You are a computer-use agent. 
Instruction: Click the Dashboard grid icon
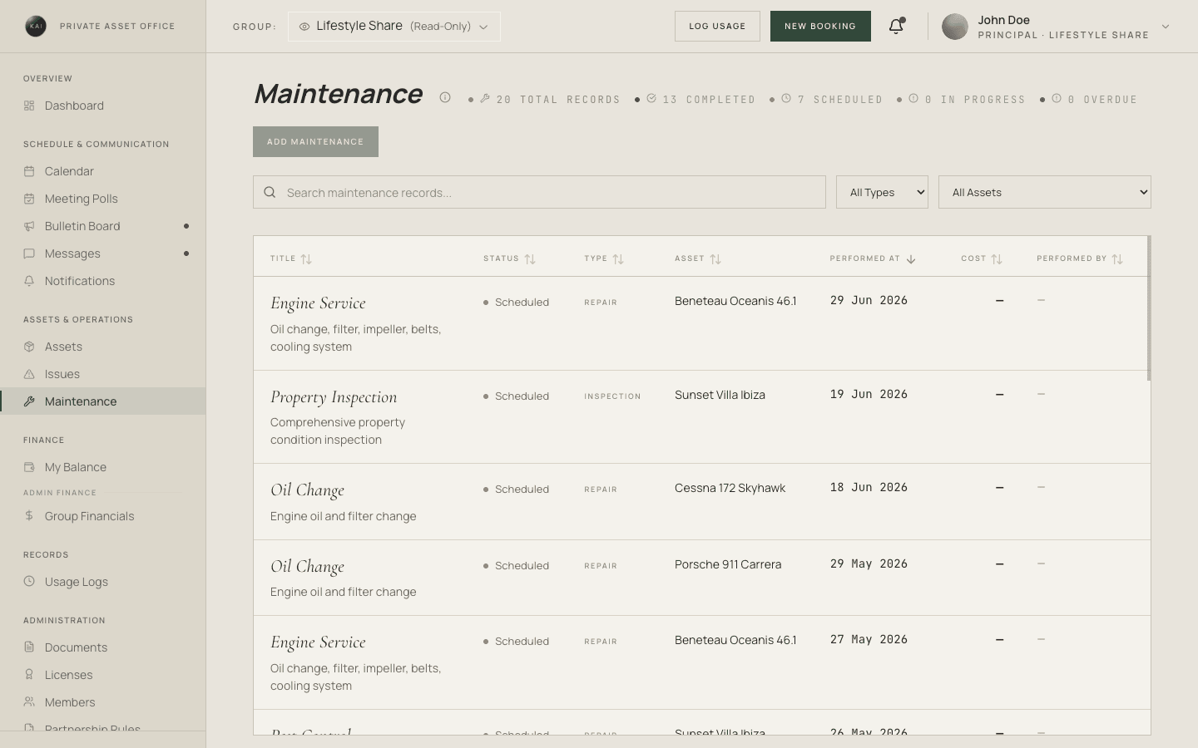click(29, 106)
